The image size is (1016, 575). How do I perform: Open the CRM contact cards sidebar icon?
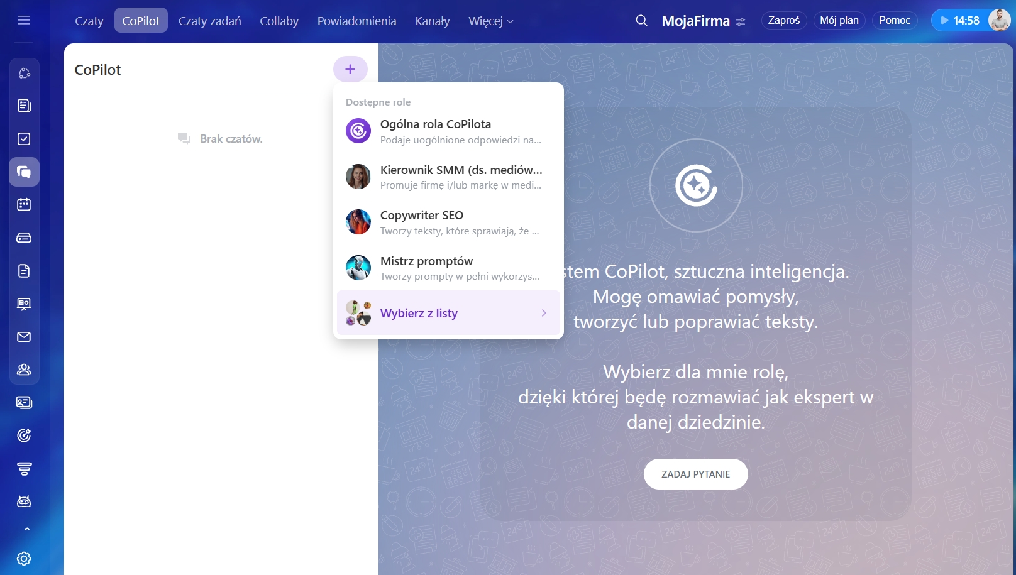tap(24, 403)
